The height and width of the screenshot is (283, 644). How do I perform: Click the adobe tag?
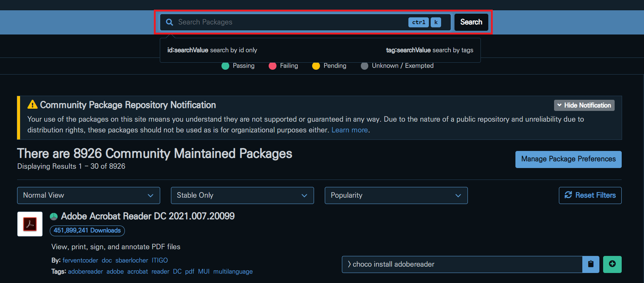[x=115, y=272]
